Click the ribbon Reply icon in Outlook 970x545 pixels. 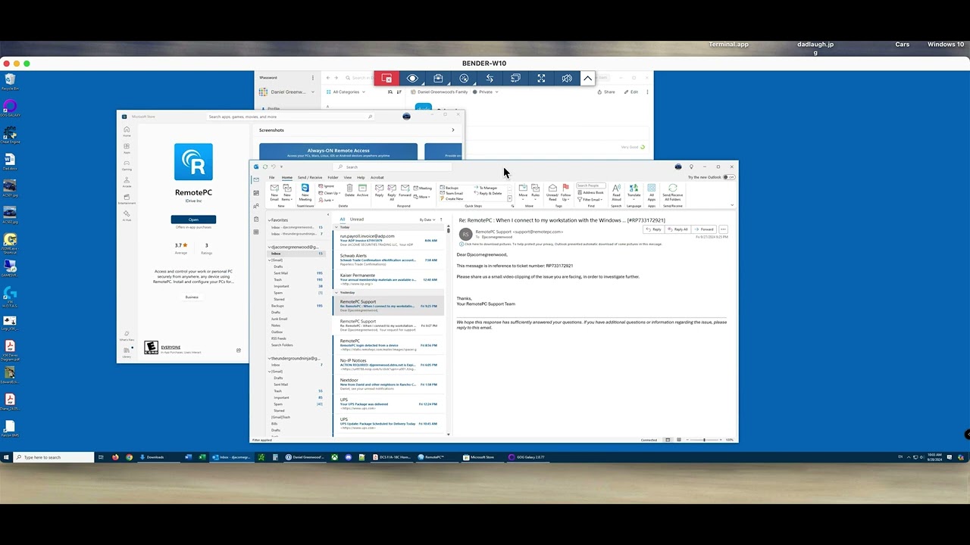click(x=379, y=190)
